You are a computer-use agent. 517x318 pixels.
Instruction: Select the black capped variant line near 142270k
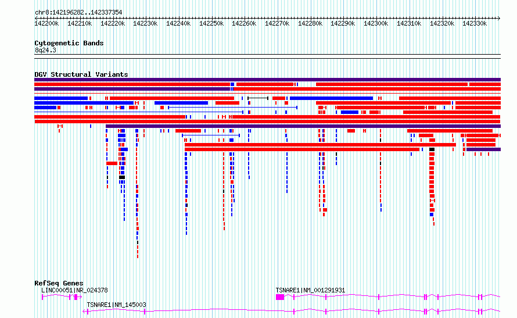258,98
